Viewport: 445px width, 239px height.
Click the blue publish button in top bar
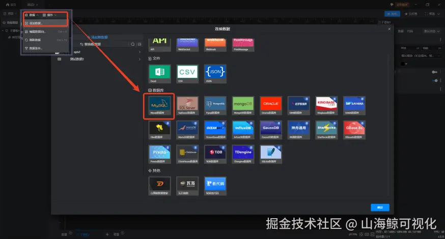392,14
